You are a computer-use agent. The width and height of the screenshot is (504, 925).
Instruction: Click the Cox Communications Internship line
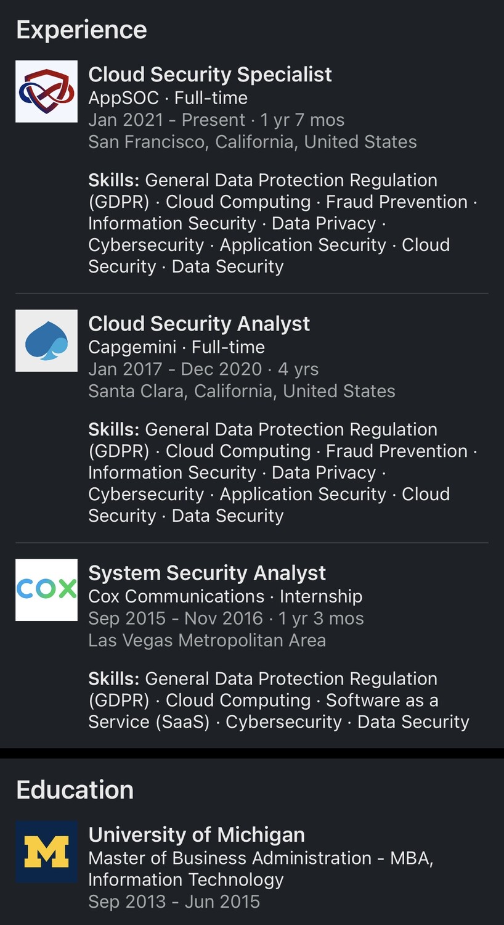click(x=225, y=596)
